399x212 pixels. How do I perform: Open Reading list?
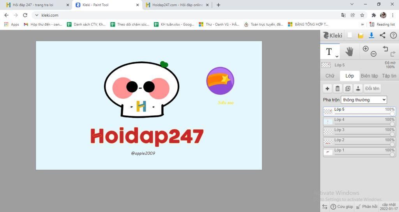(382, 24)
